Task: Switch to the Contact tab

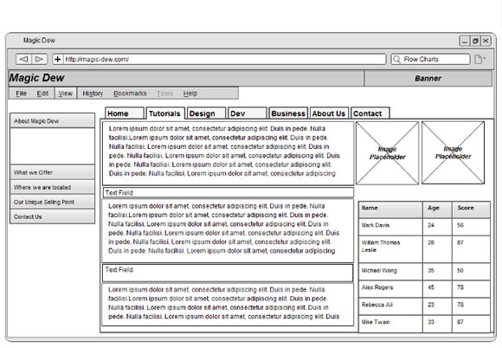Action: (x=370, y=113)
